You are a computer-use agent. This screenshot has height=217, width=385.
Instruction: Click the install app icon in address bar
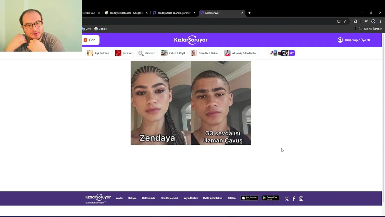click(339, 21)
